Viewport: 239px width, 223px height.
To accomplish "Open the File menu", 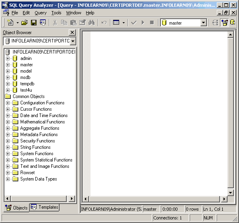I will pos(15,13).
